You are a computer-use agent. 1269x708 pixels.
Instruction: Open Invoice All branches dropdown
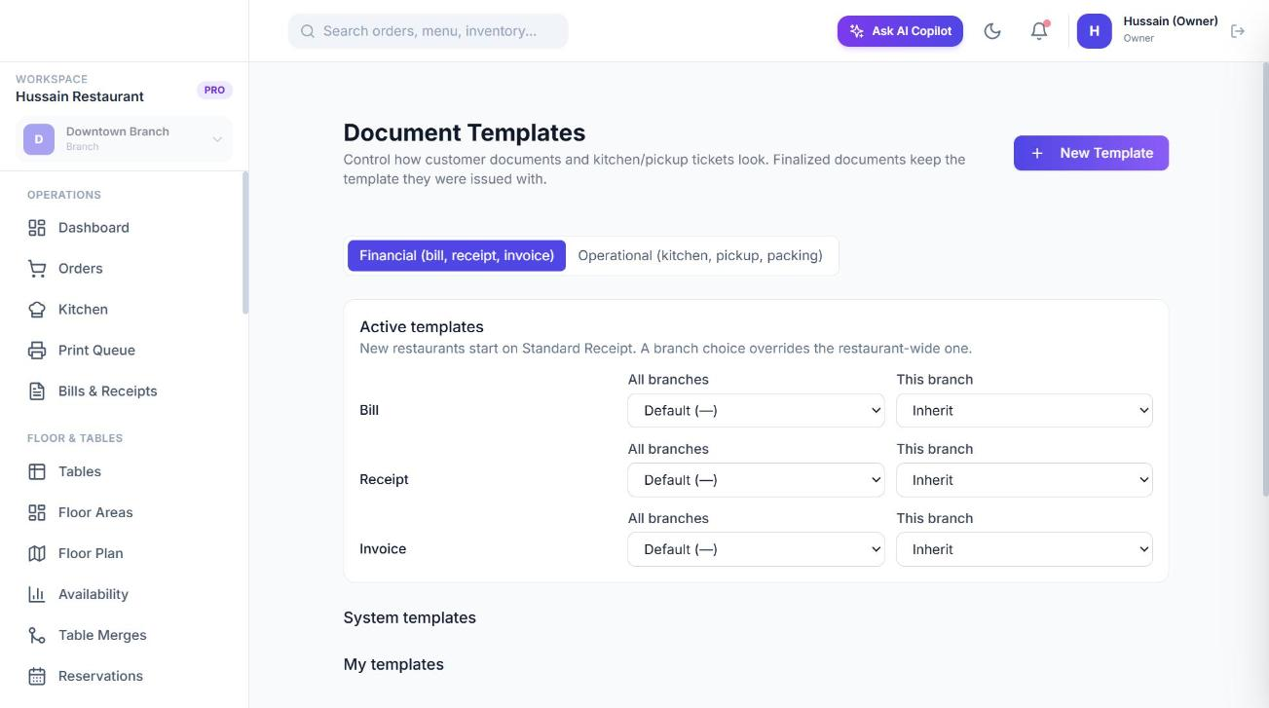[x=756, y=549]
